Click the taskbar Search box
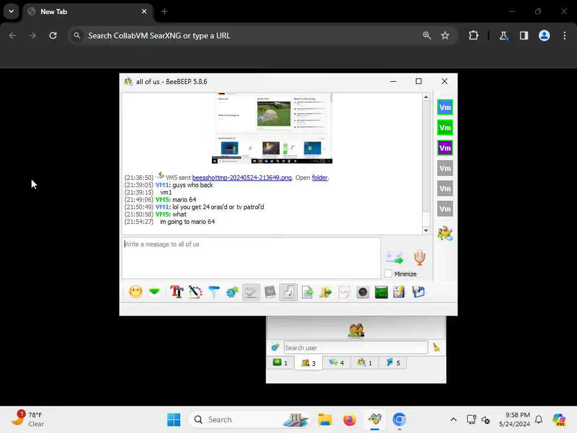 click(250, 419)
